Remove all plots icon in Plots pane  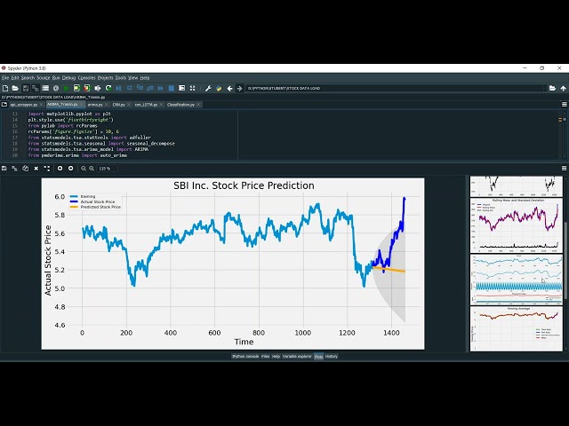point(47,169)
